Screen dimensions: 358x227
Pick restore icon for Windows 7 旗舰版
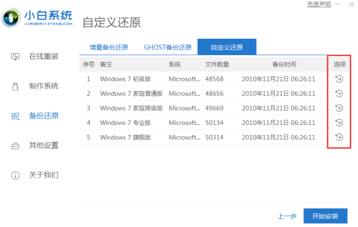pos(339,137)
